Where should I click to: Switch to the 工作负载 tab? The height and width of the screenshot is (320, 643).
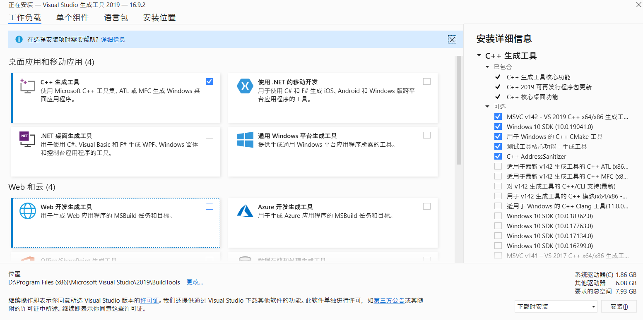25,18
